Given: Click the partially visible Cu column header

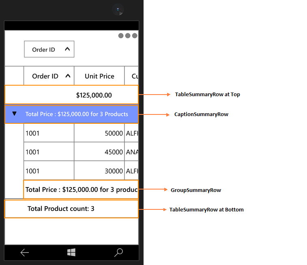Looking at the screenshot, I should 131,76.
